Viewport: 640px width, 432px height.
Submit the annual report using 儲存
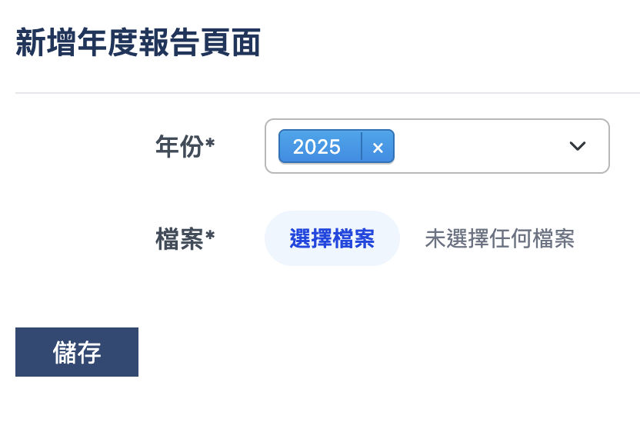click(77, 352)
